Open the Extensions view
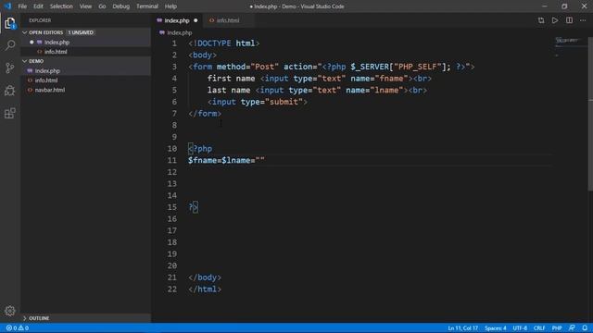Image resolution: width=593 pixels, height=333 pixels. [x=10, y=113]
